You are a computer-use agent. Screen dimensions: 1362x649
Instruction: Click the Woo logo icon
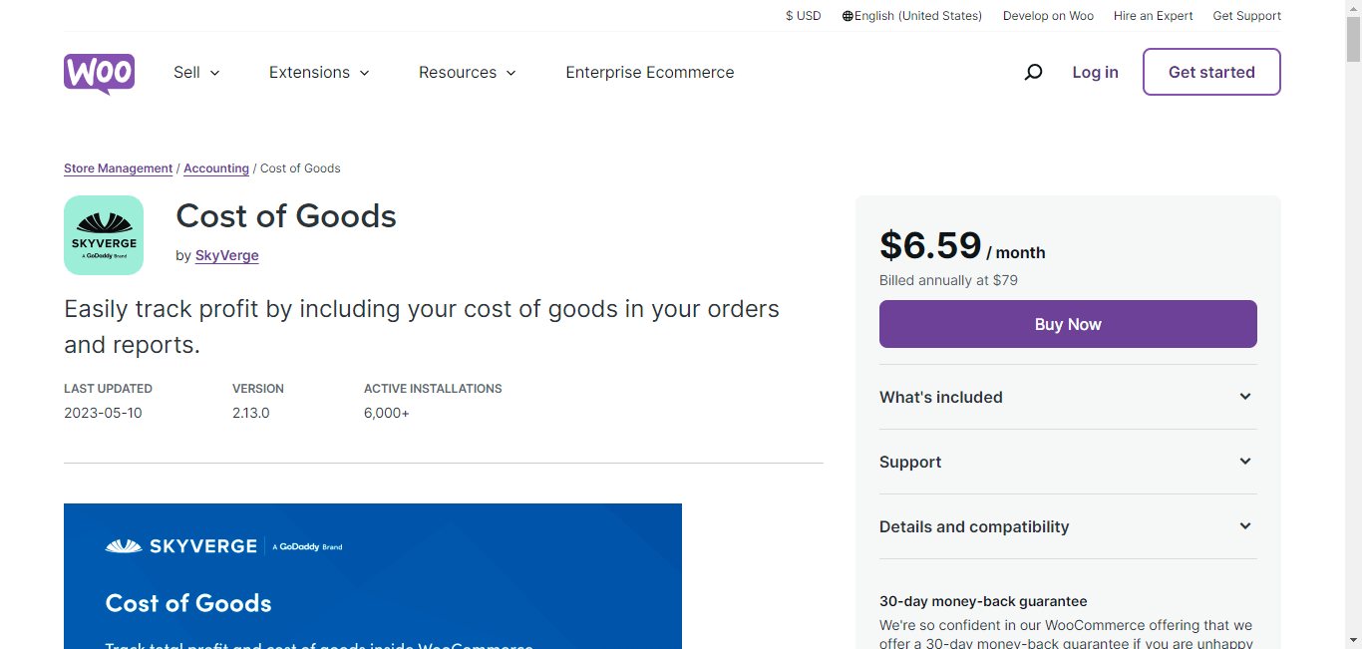tap(99, 74)
